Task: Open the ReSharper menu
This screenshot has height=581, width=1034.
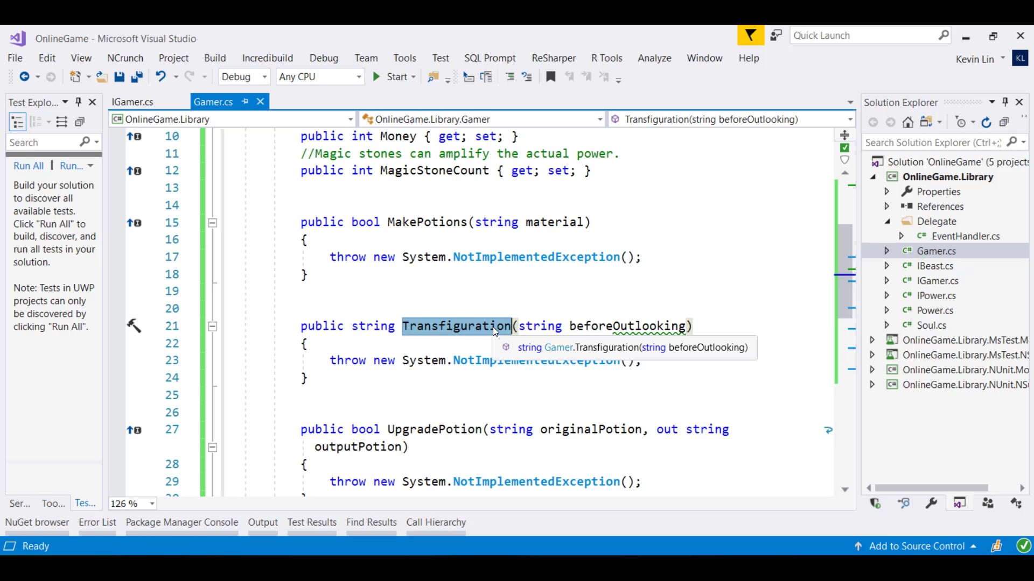Action: pyautogui.click(x=553, y=58)
